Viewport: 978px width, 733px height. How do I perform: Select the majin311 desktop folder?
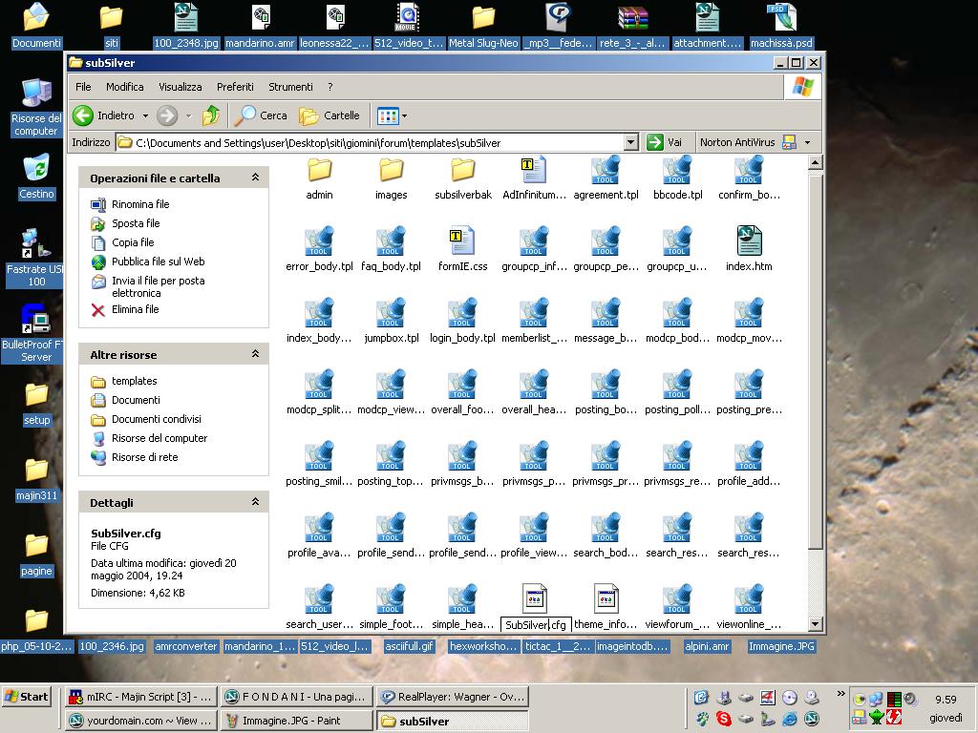pyautogui.click(x=36, y=471)
